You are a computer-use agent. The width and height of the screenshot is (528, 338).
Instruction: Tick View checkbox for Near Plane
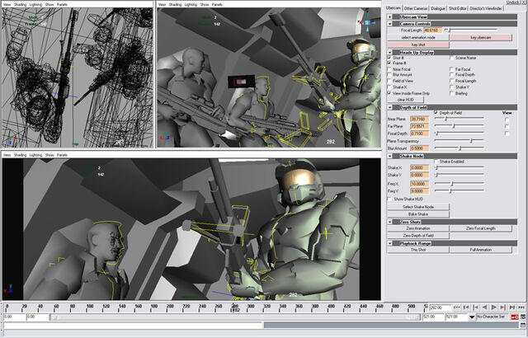(507, 120)
